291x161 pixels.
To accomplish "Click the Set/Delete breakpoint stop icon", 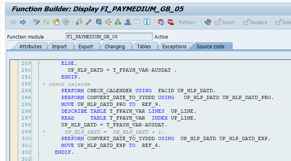I will [170, 22].
